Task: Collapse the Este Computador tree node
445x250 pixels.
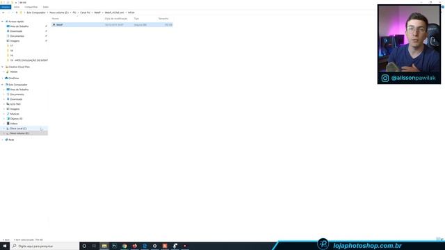Action: [x=3, y=85]
